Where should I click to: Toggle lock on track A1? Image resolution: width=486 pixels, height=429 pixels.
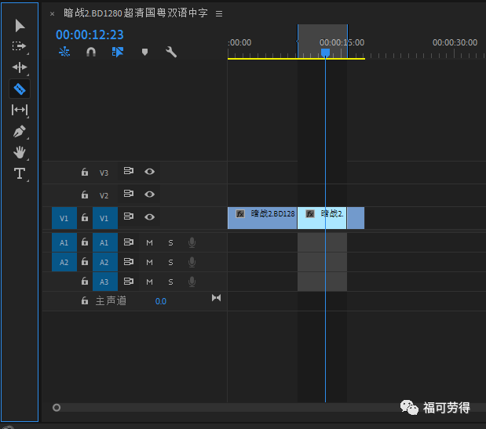coord(85,242)
